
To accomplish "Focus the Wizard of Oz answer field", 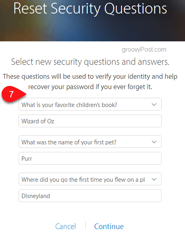I will [90, 121].
